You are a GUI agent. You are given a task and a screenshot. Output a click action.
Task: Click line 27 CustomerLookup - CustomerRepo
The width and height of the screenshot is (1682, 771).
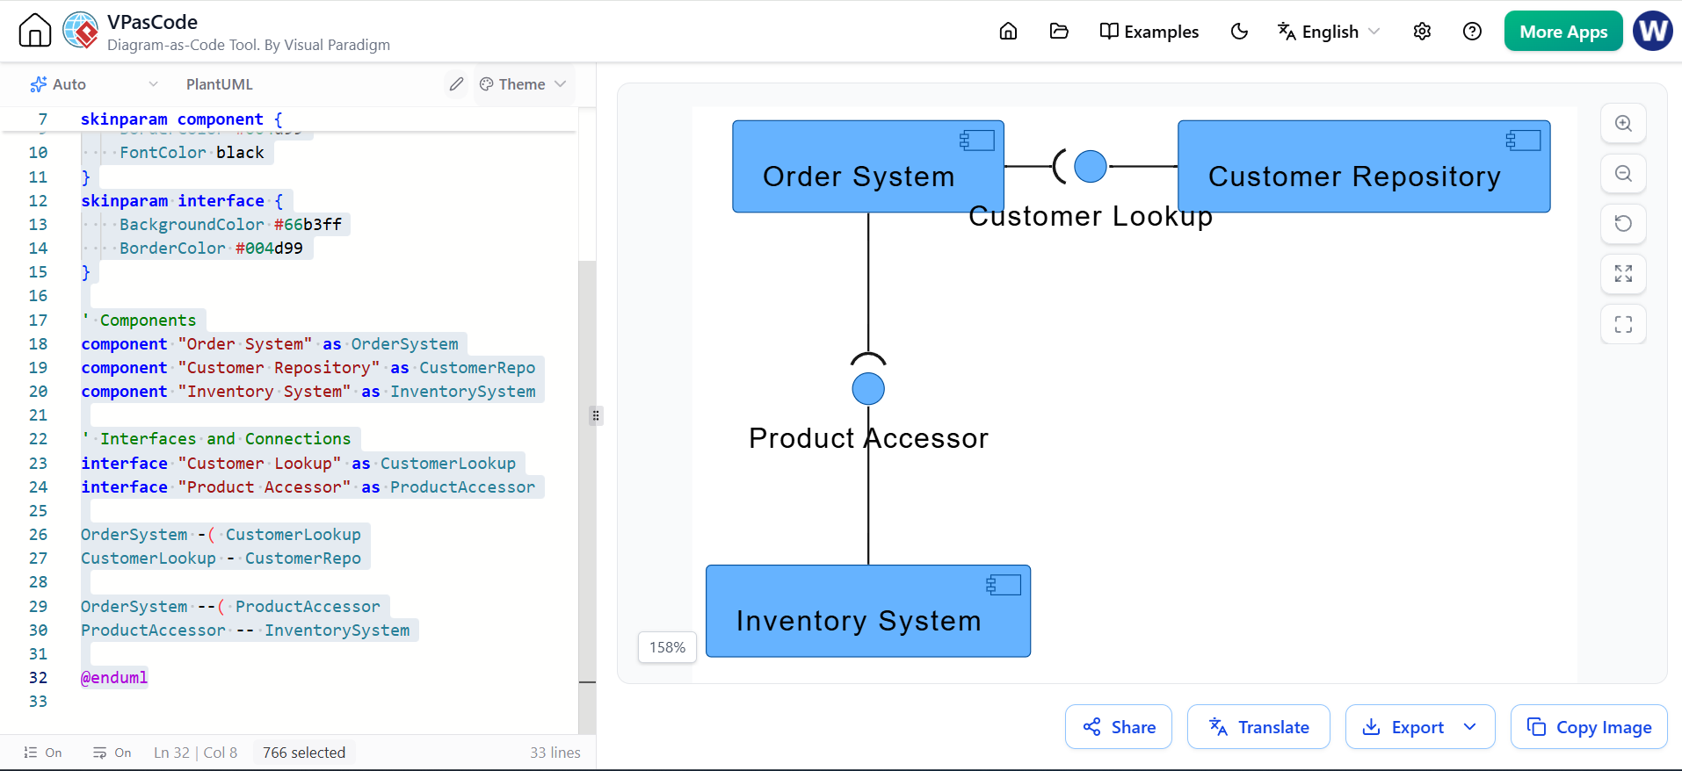coord(221,558)
